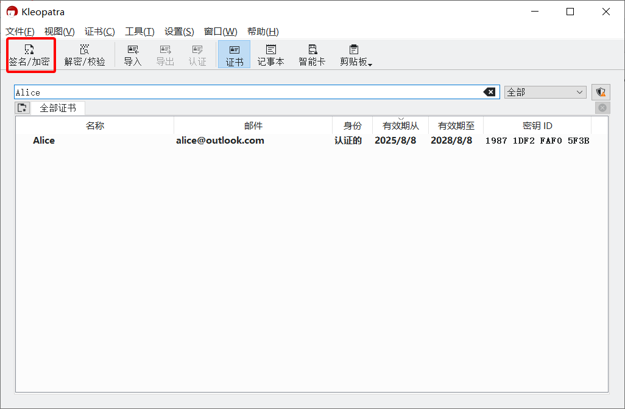The width and height of the screenshot is (625, 409).
Task: Sort by 名称 column header
Action: pos(94,126)
